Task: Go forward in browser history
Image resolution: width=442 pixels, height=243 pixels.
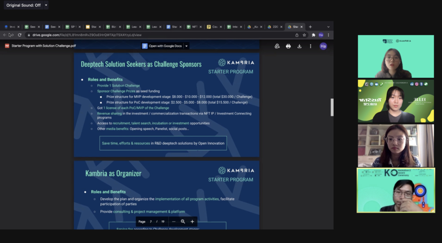Action: [x=11, y=35]
